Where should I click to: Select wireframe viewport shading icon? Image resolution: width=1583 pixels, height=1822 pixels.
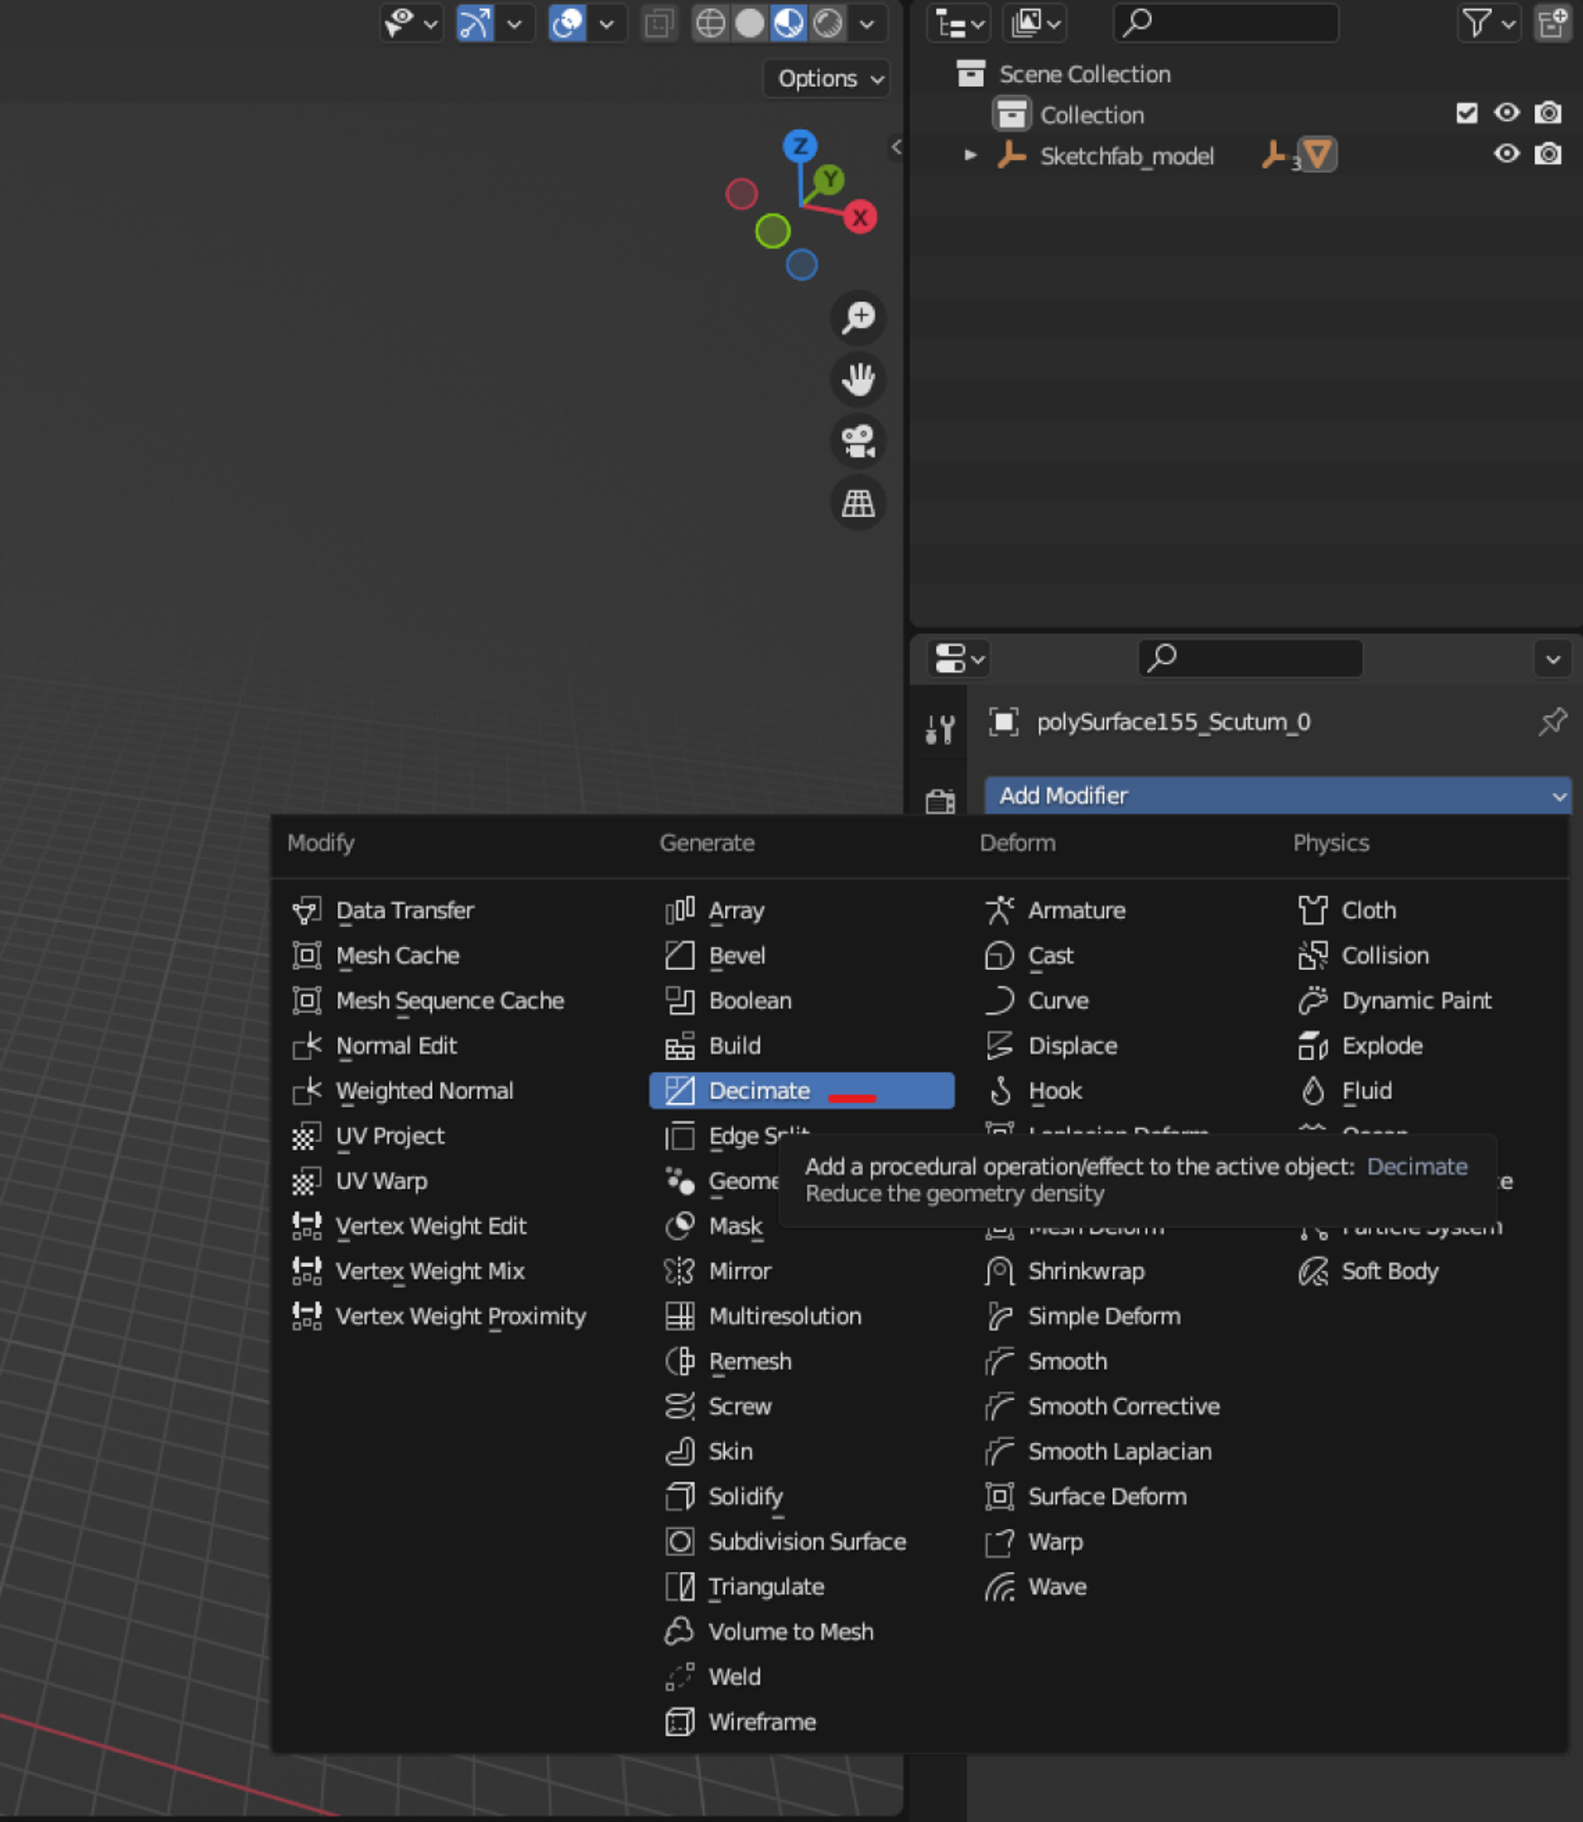tap(710, 23)
